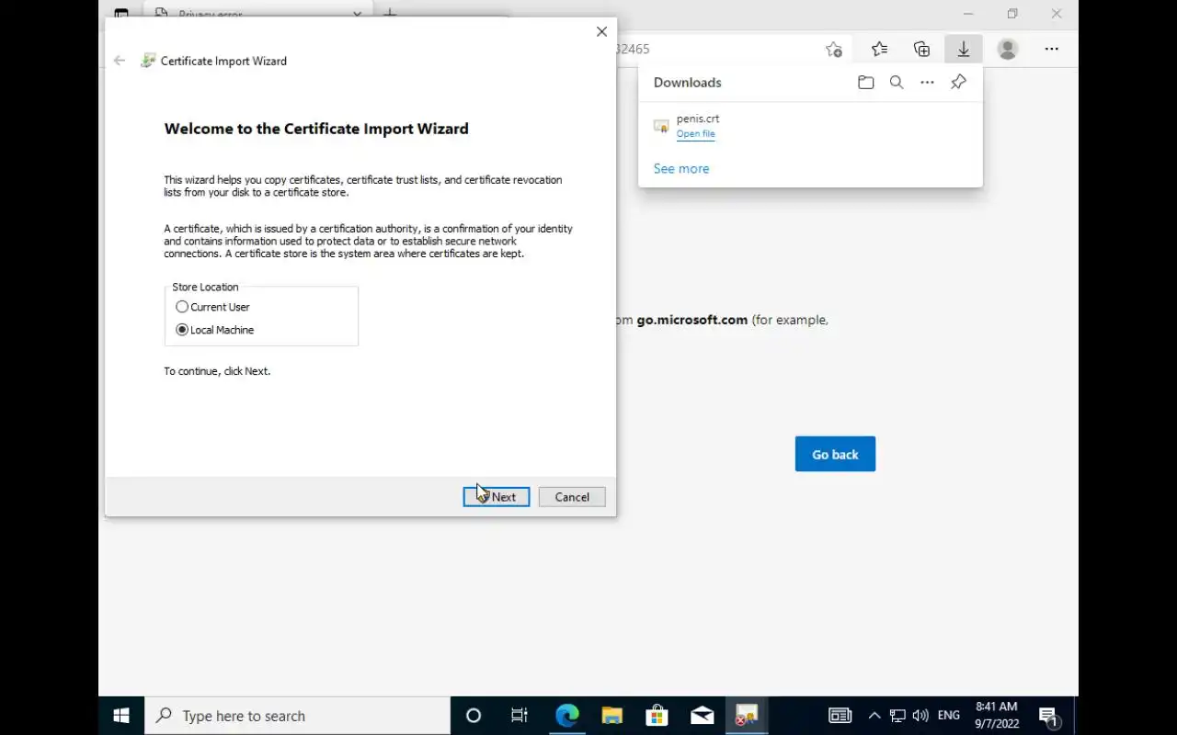Open Task View from the taskbar
This screenshot has width=1177, height=735.
[519, 716]
